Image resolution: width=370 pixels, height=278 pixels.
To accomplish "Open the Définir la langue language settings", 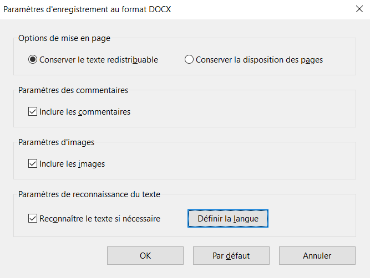I will 227,219.
